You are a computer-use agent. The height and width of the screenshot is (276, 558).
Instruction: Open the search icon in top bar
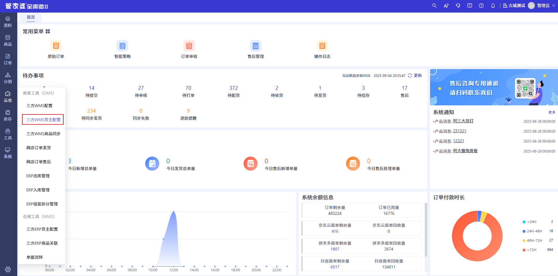[434, 6]
